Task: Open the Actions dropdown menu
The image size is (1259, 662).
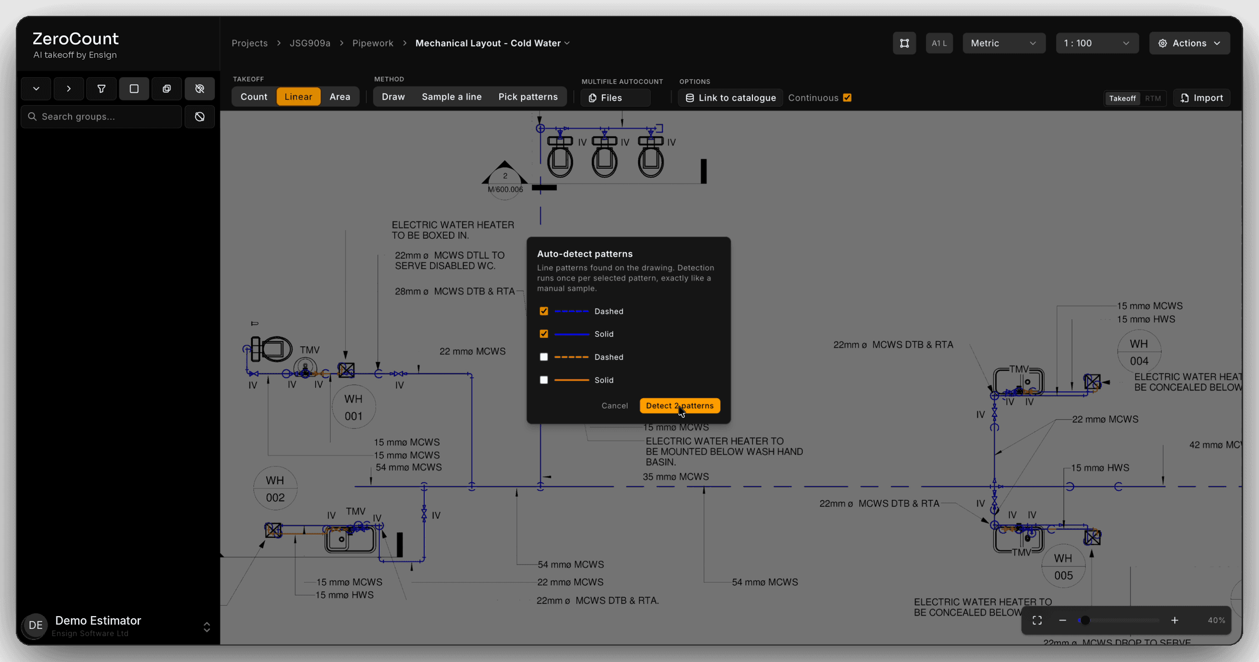Action: click(1190, 43)
